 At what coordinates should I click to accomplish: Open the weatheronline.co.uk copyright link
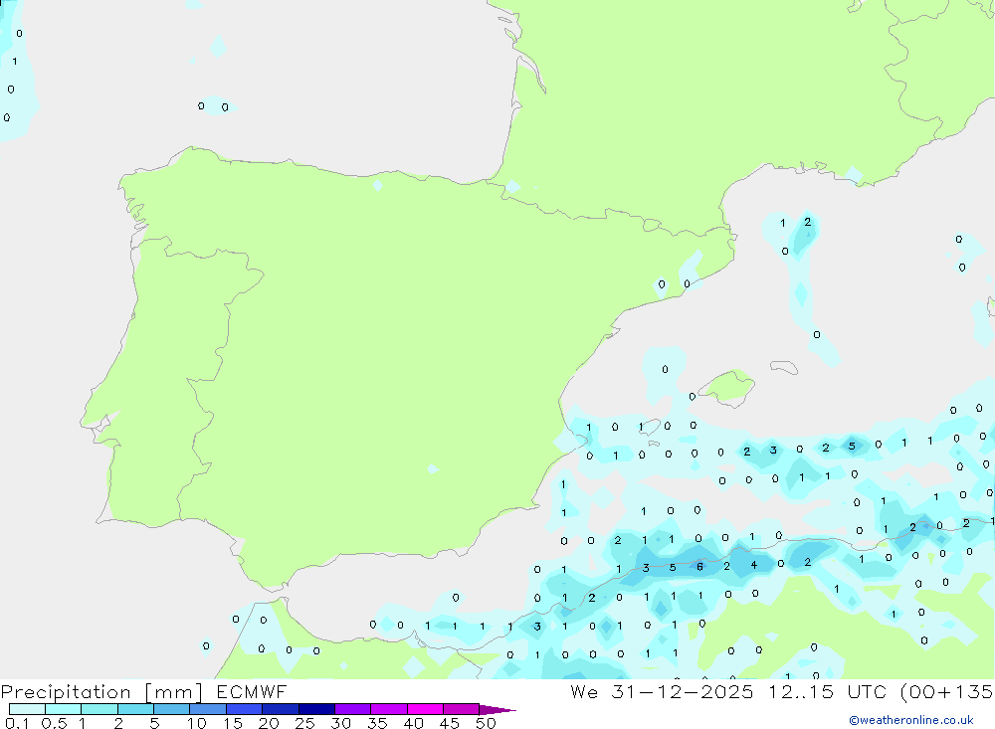[x=911, y=720]
